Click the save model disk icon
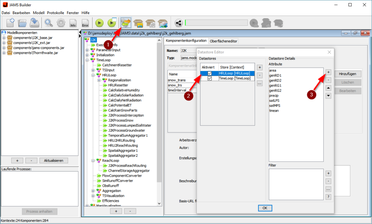 [35, 23]
